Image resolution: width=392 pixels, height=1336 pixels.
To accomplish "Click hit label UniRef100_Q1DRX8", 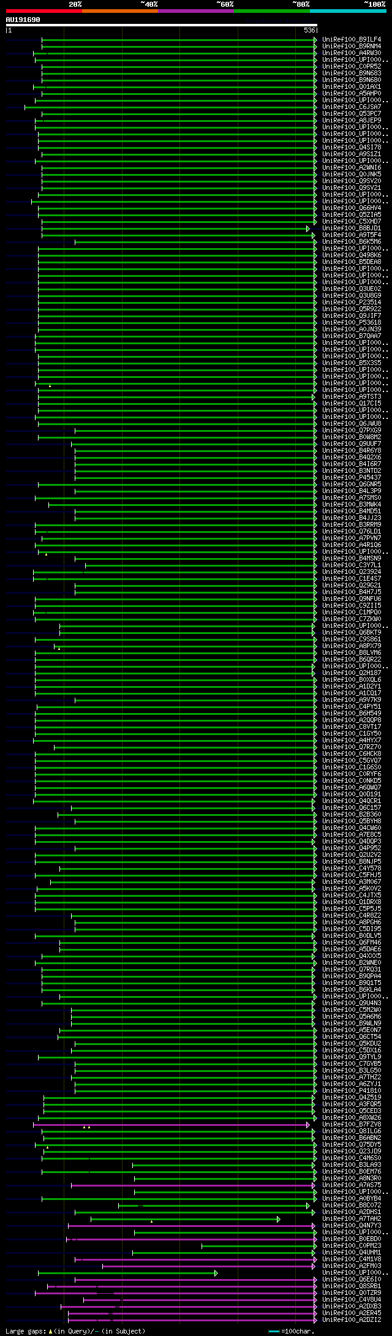I will [x=352, y=902].
